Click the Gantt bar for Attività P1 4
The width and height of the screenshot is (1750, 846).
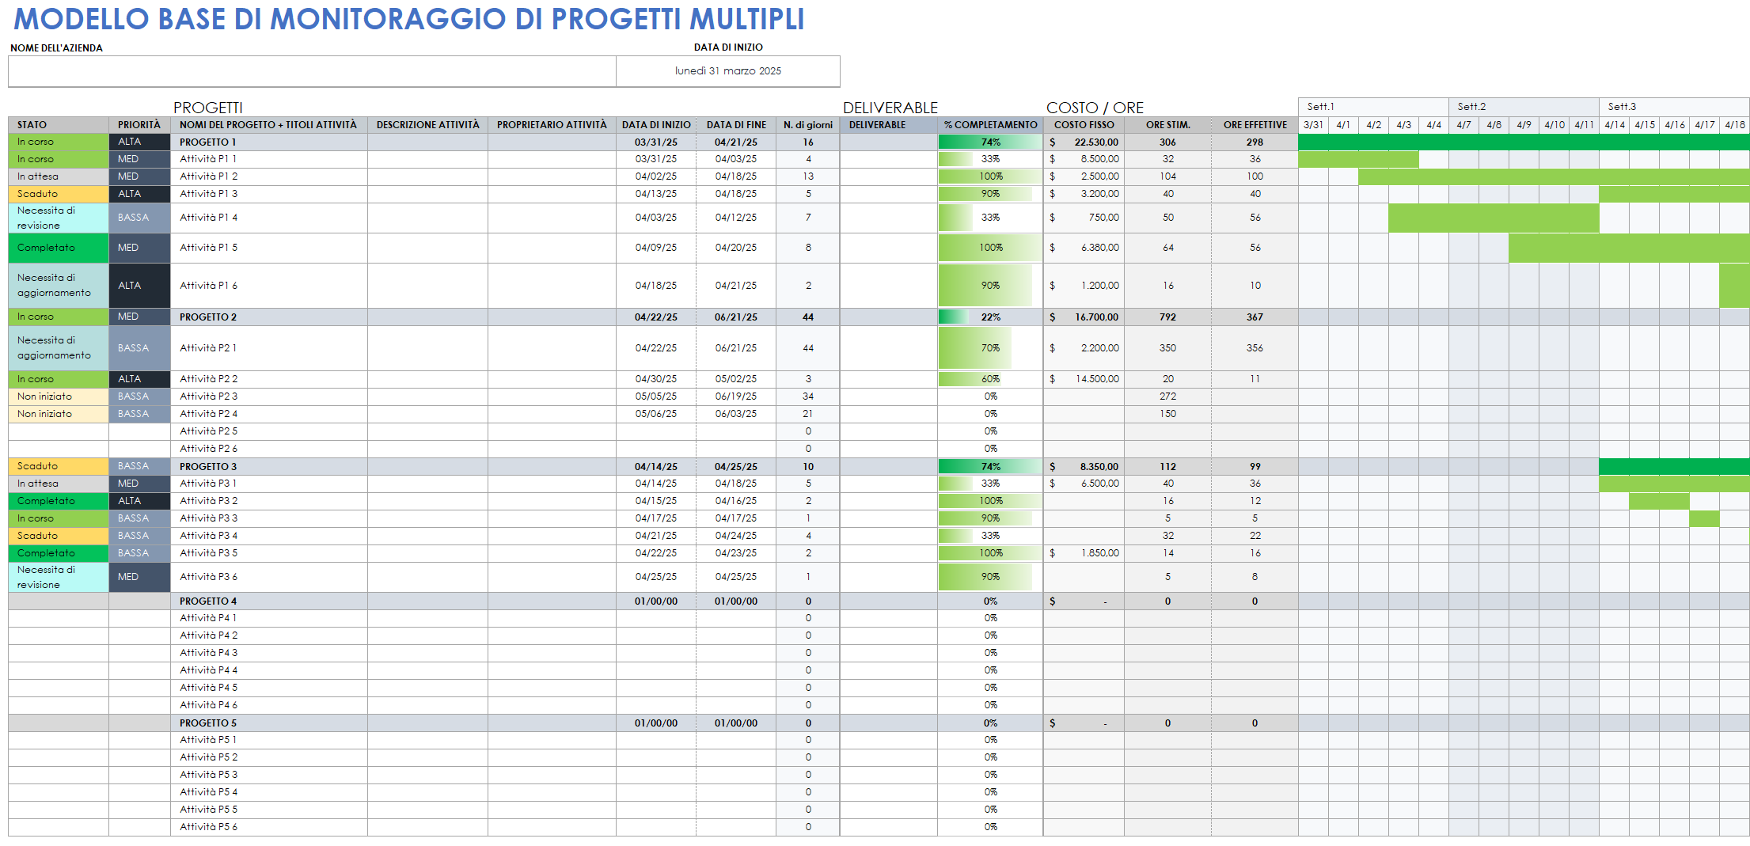tap(1494, 218)
